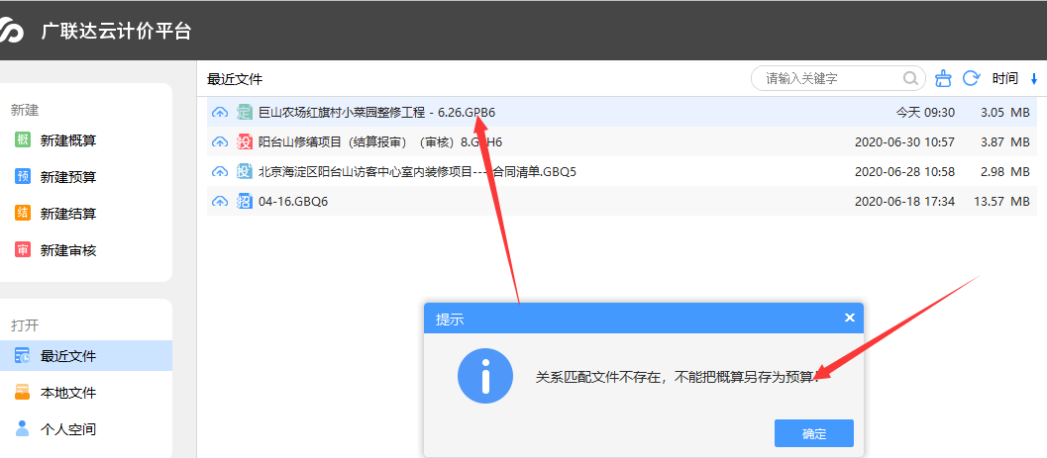The height and width of the screenshot is (458, 1047).
Task: Click the 3.87 MB file size
Action: click(x=1005, y=142)
